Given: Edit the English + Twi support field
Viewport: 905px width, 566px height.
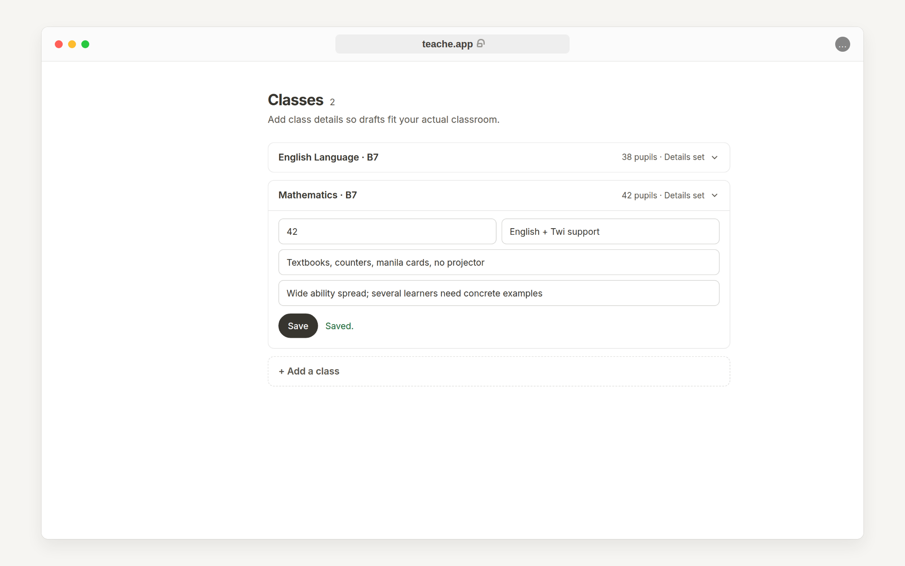Looking at the screenshot, I should pyautogui.click(x=610, y=231).
